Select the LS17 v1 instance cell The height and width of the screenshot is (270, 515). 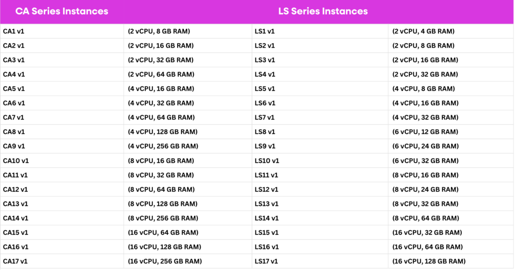[267, 261]
